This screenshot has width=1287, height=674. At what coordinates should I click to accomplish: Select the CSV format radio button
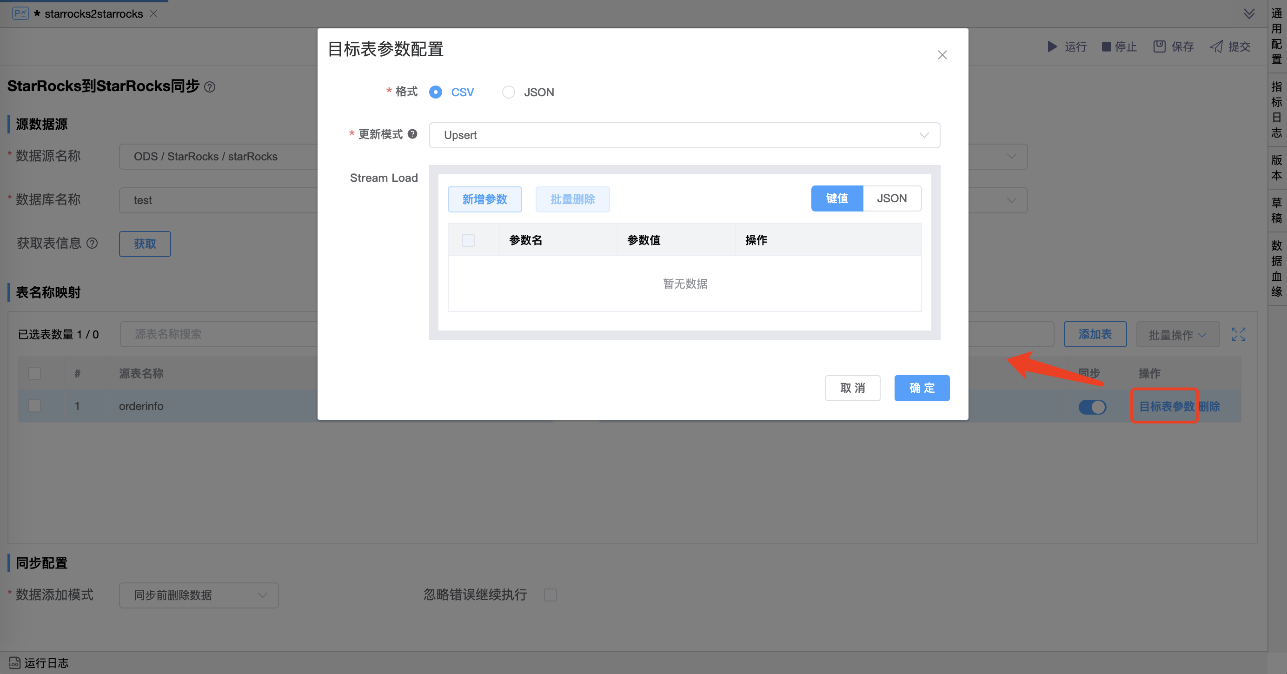[435, 93]
